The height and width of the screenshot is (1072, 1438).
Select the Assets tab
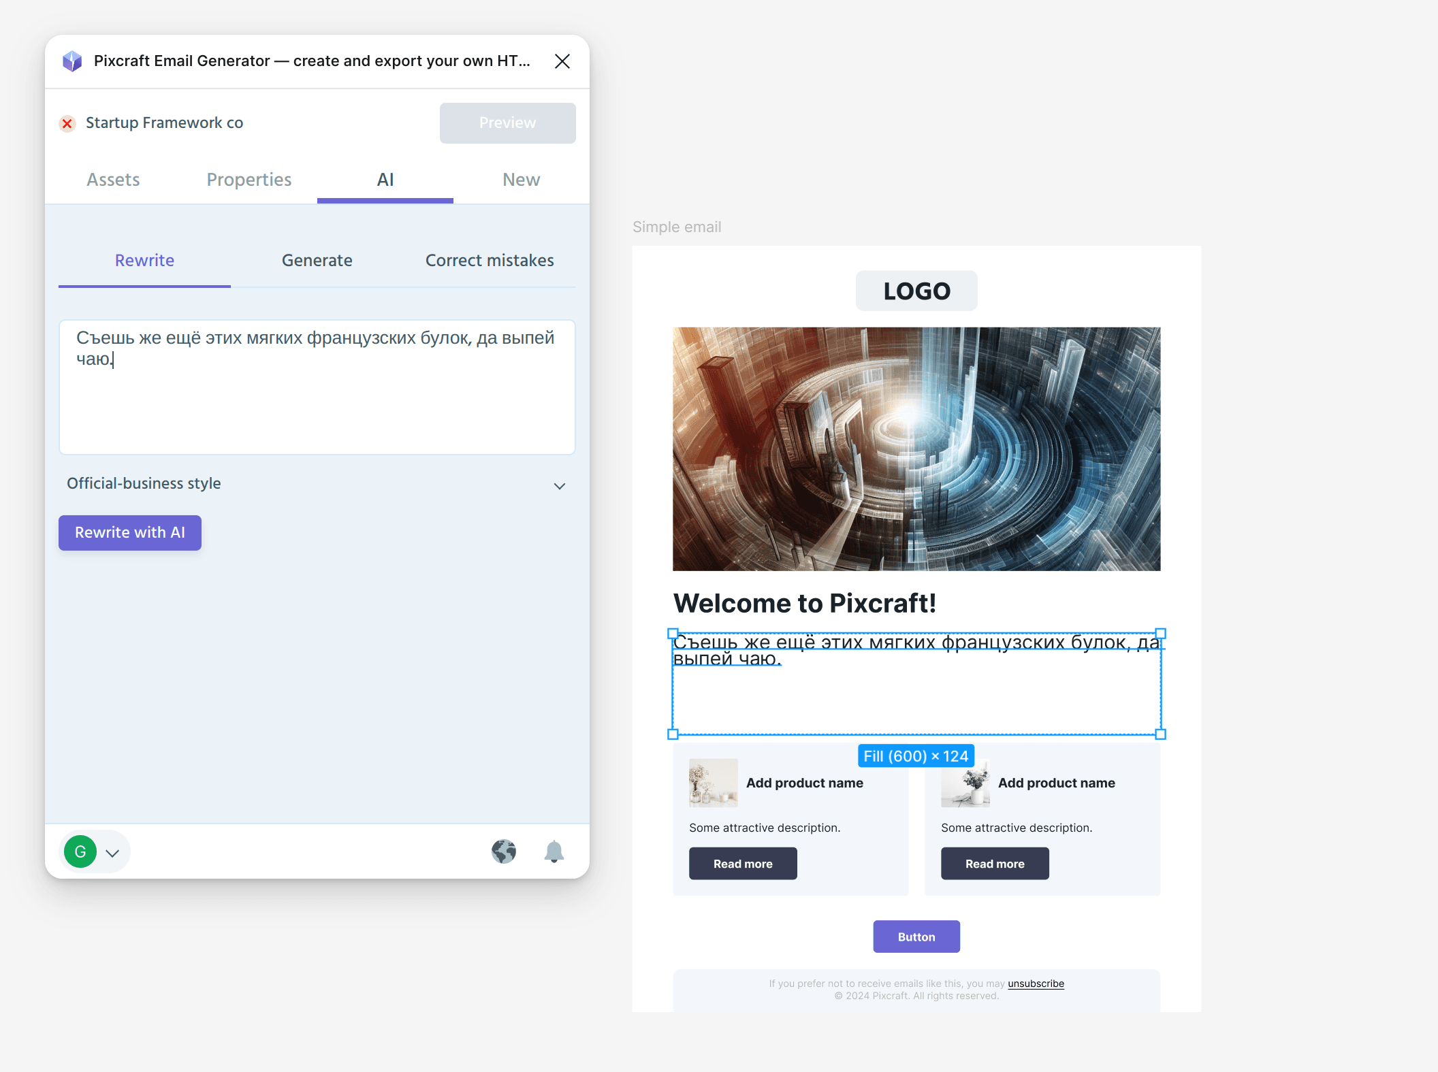pyautogui.click(x=114, y=179)
